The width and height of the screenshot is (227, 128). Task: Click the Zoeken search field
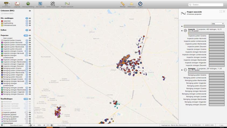(x=206, y=5)
